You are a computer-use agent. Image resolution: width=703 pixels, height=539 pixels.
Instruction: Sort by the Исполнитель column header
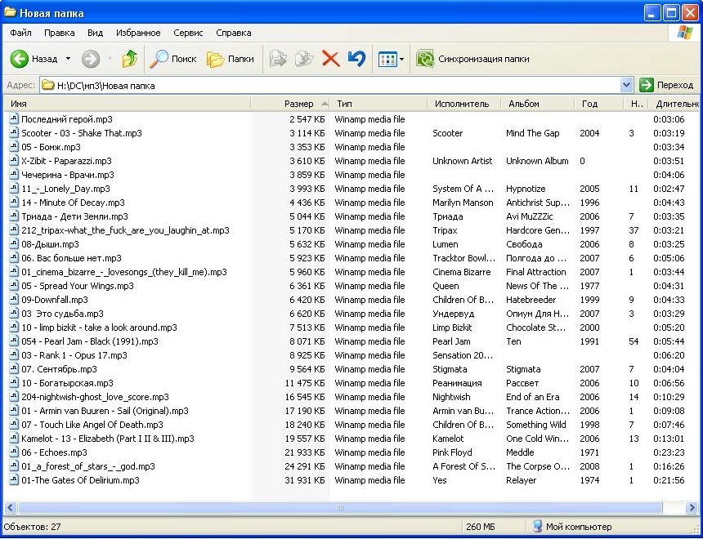[464, 104]
